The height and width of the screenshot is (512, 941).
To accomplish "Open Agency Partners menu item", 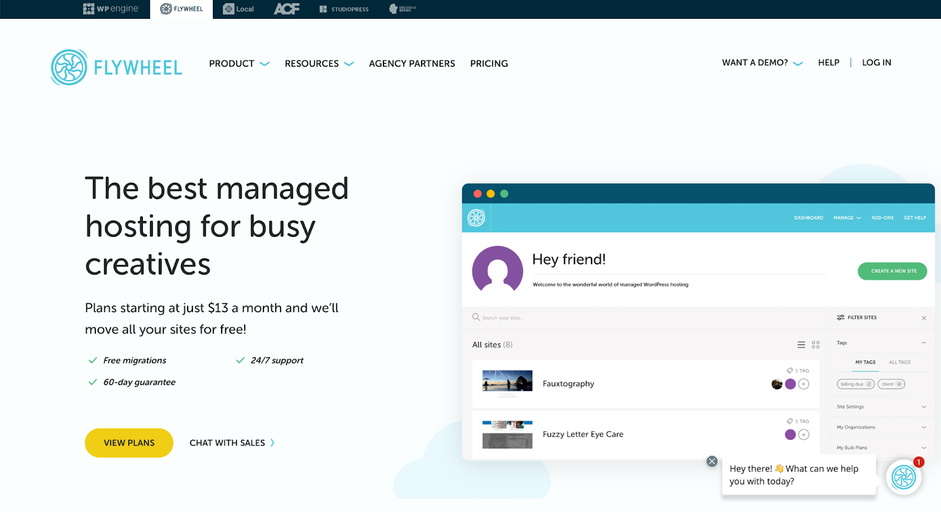I will pos(412,63).
